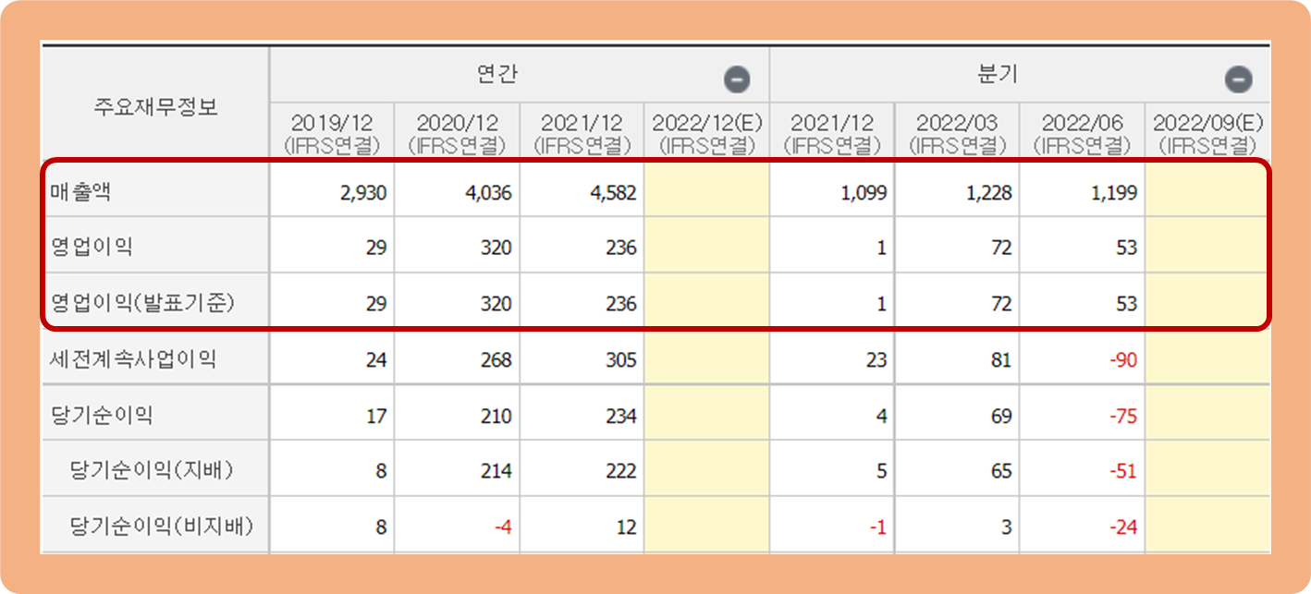Viewport: 1311px width, 594px height.
Task: Click the 2022/12(E) column header
Action: (x=706, y=133)
